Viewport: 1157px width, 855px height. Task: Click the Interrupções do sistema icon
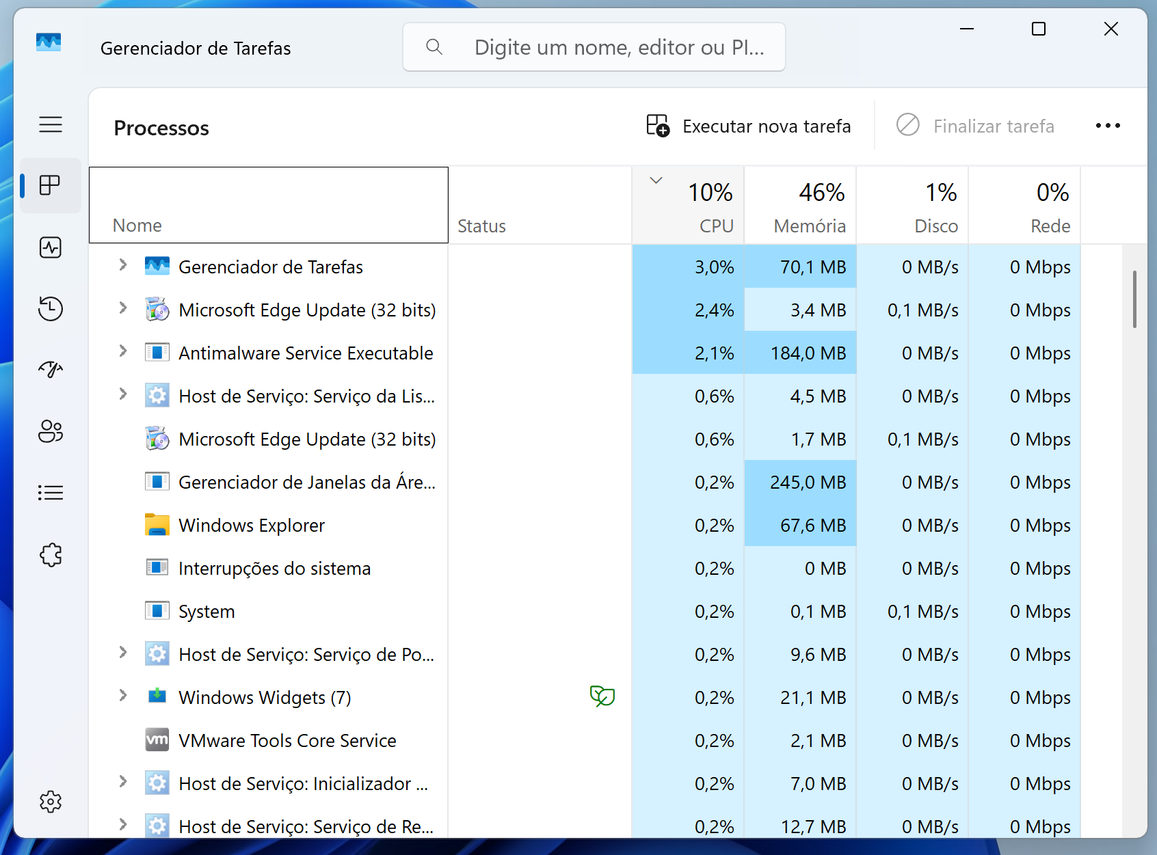[157, 567]
